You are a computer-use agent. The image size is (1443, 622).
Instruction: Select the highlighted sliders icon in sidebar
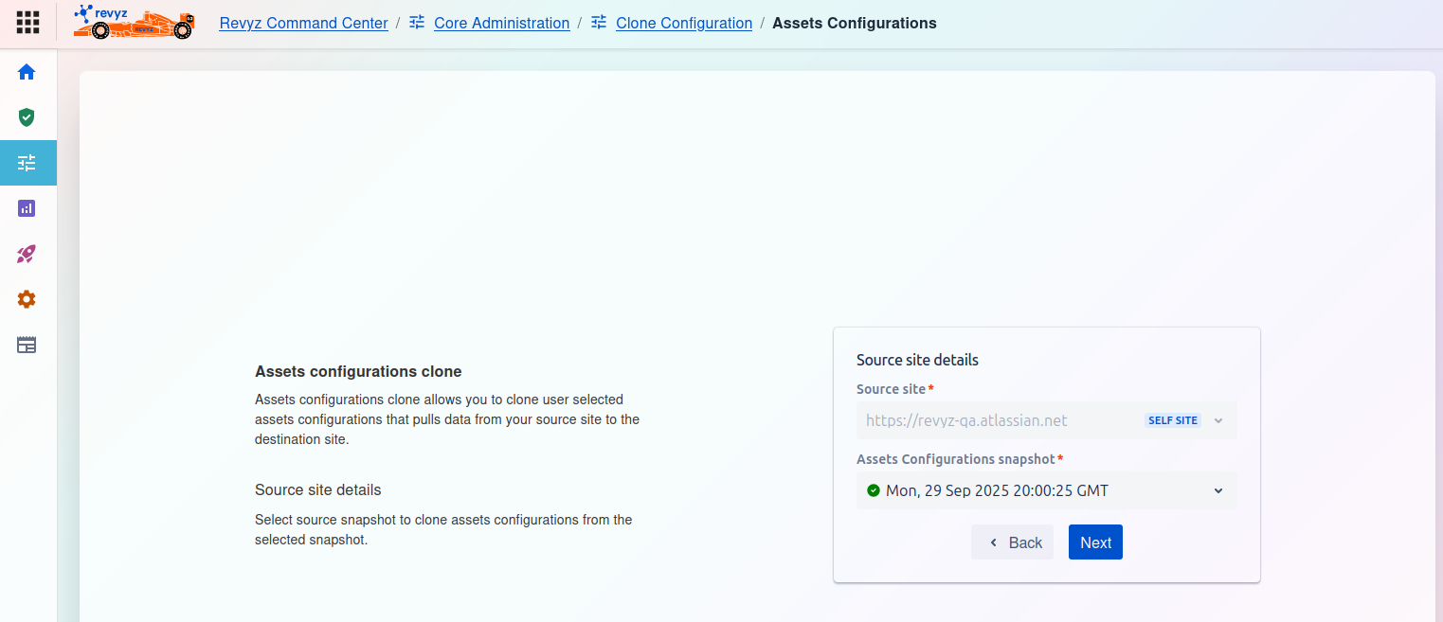(x=27, y=163)
